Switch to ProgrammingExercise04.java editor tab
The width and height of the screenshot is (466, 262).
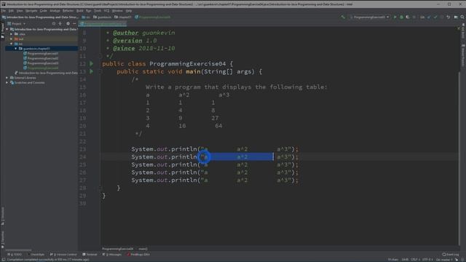pos(103,23)
